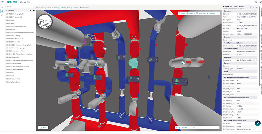Open the app launcher grid icon

click(3, 2)
